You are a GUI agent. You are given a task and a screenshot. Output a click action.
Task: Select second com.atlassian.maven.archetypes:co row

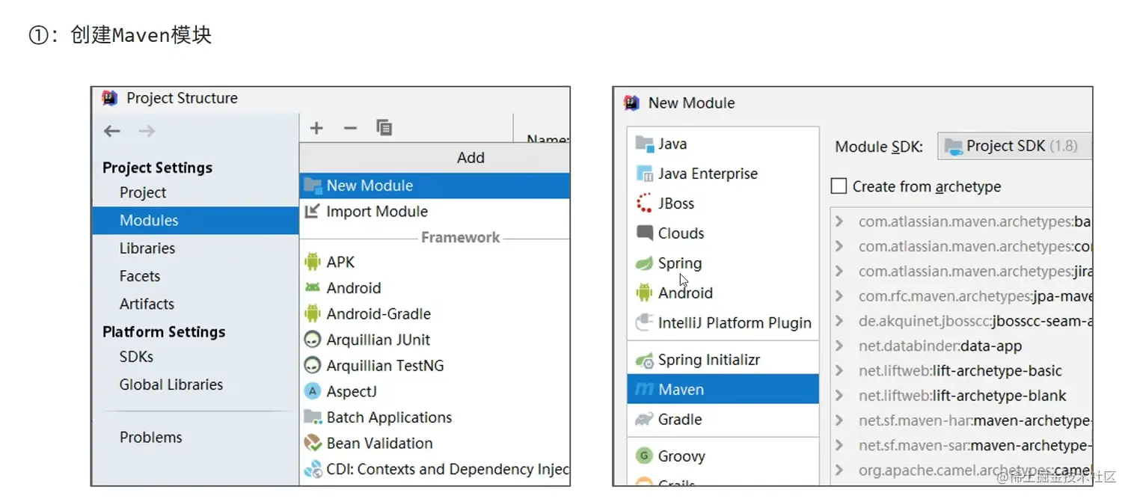(x=961, y=246)
